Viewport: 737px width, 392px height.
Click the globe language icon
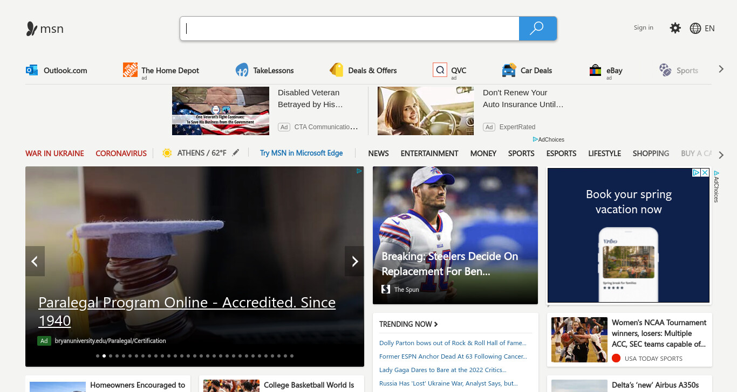695,29
